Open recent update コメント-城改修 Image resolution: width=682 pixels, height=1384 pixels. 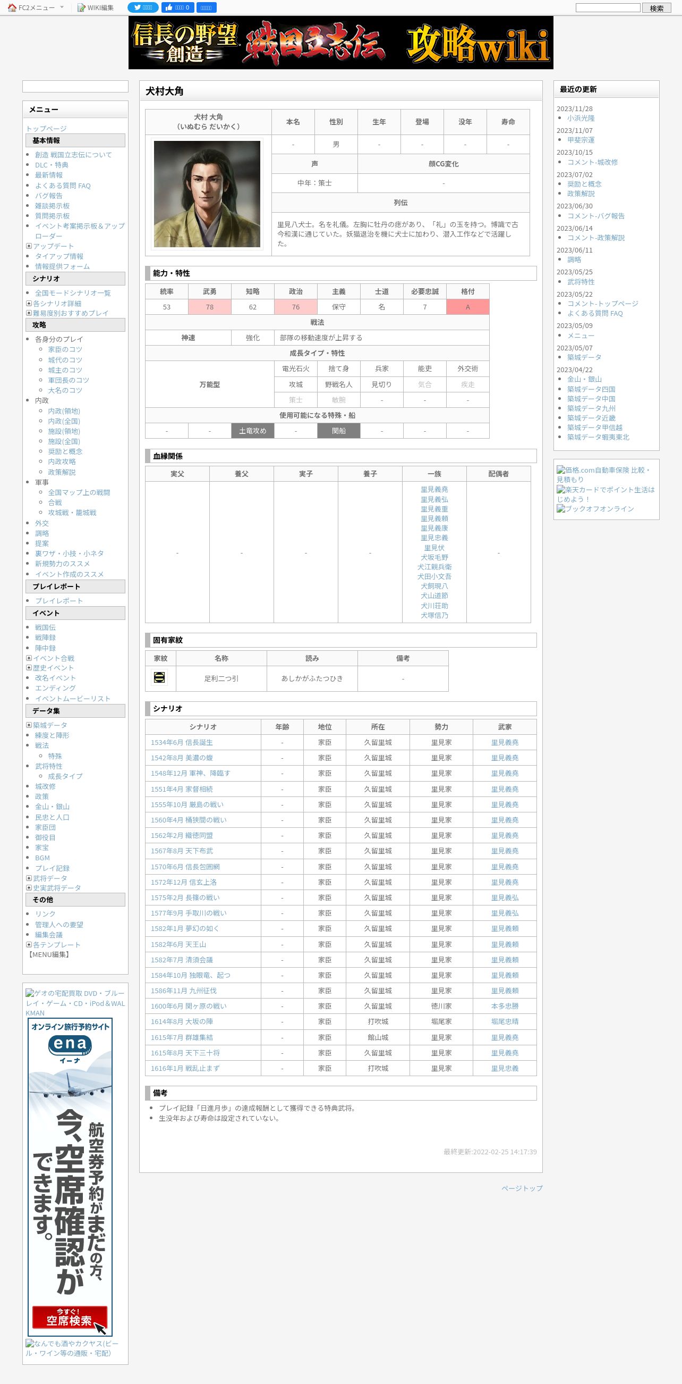592,162
